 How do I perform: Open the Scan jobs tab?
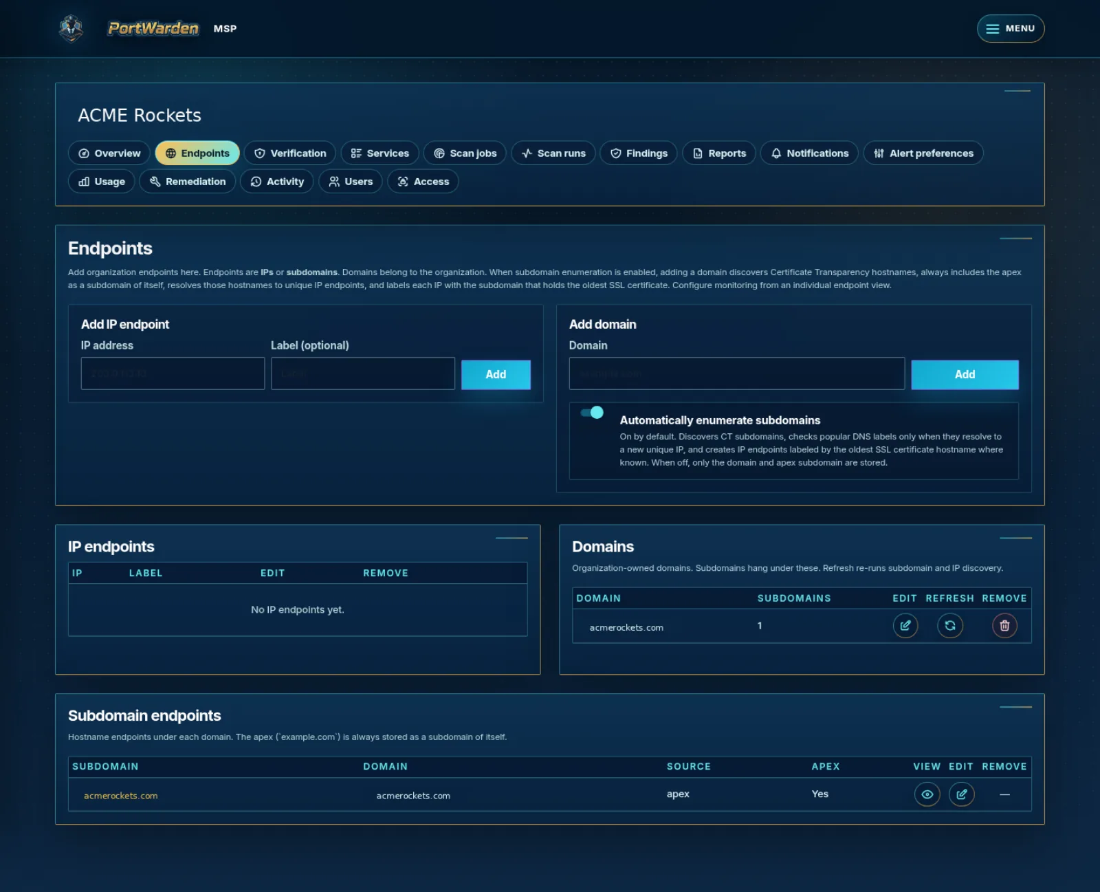coord(465,153)
